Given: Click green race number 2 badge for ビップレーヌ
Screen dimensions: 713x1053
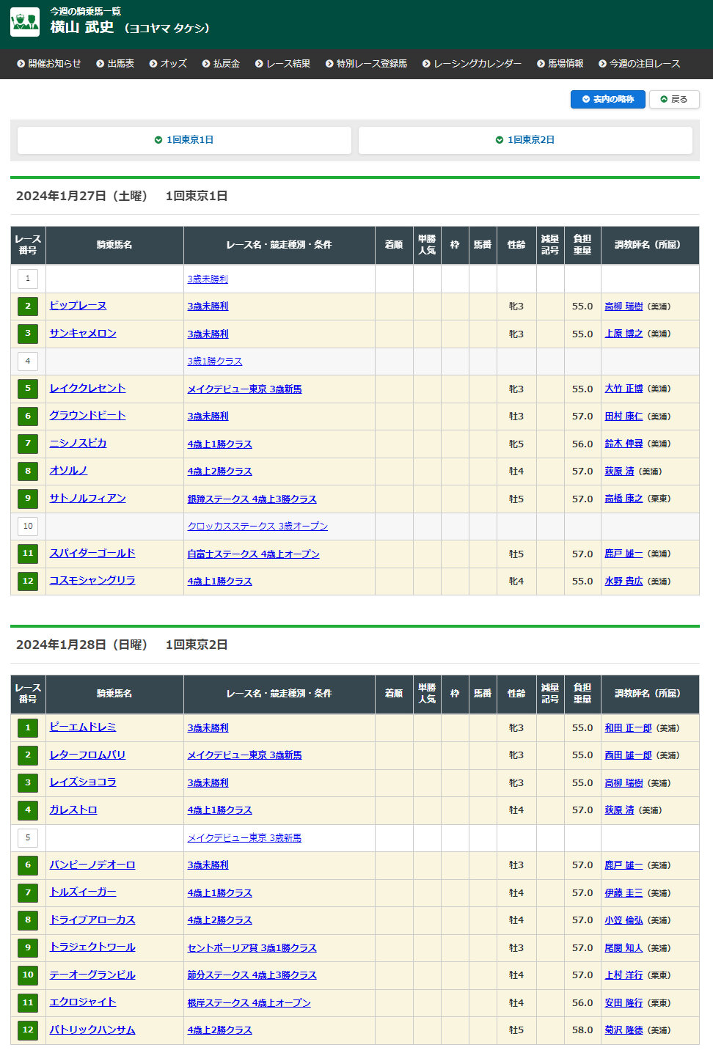Looking at the screenshot, I should [28, 307].
